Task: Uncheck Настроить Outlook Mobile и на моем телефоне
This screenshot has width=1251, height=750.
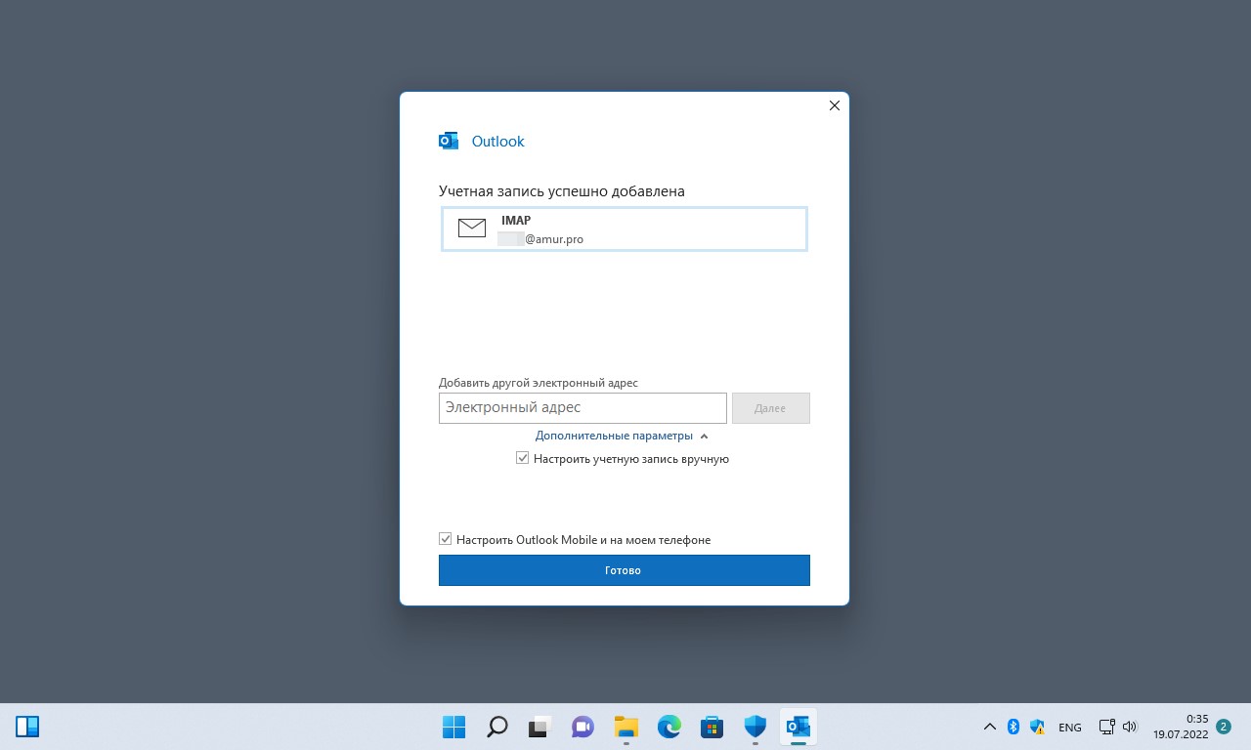Action: click(x=446, y=539)
